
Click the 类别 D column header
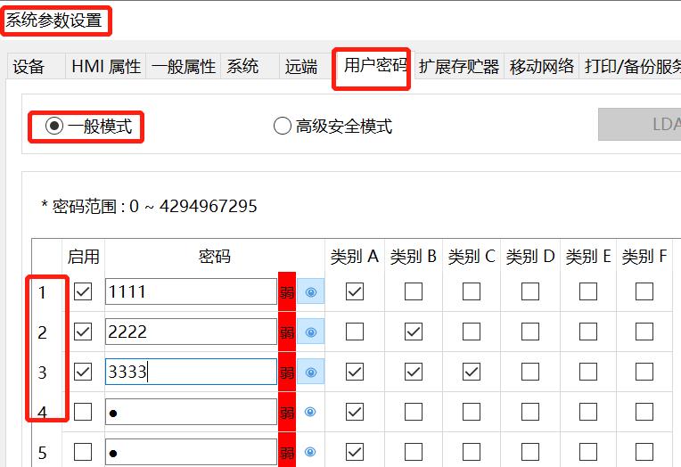[530, 257]
